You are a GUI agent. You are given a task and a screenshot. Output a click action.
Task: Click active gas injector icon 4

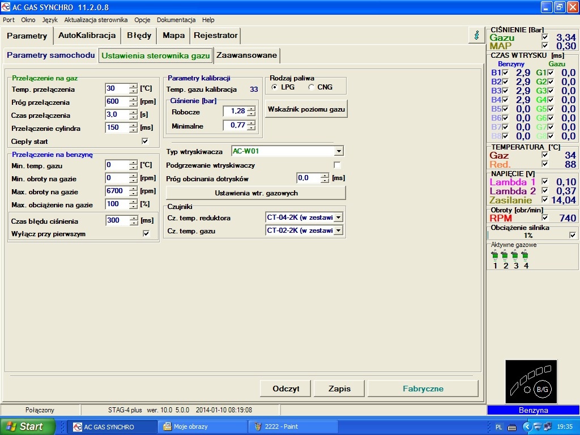[524, 255]
